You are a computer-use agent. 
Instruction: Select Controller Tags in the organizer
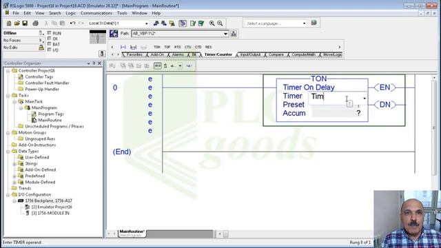coord(39,76)
